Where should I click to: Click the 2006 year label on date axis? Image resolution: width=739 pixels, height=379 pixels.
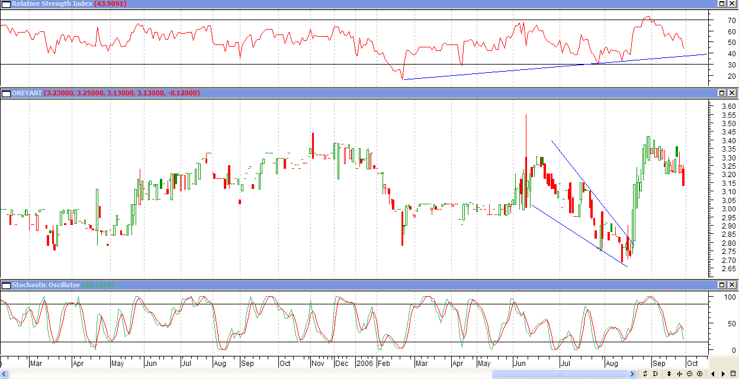365,362
